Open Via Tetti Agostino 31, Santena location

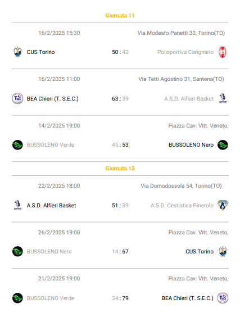pyautogui.click(x=181, y=79)
